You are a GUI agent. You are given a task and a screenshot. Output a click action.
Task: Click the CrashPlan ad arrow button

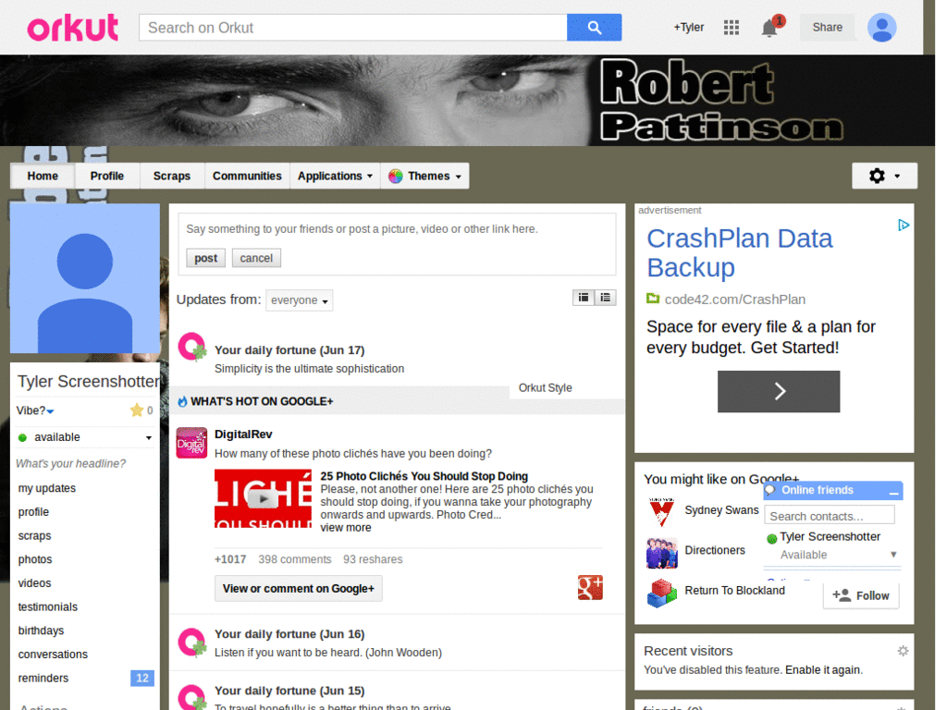pos(779,391)
